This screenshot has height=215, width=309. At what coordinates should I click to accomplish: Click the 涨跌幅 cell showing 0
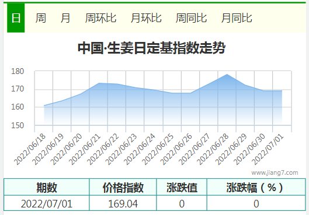tap(256, 203)
